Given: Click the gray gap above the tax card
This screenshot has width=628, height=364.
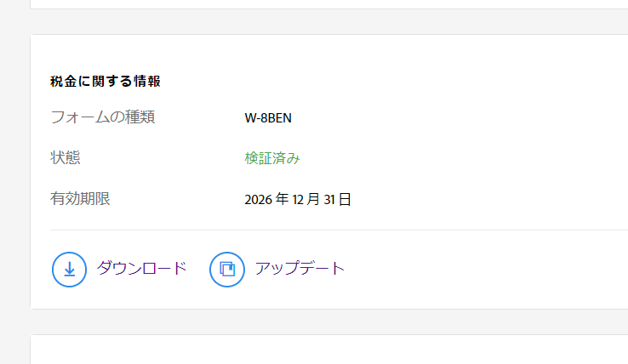Looking at the screenshot, I should [x=340, y=22].
